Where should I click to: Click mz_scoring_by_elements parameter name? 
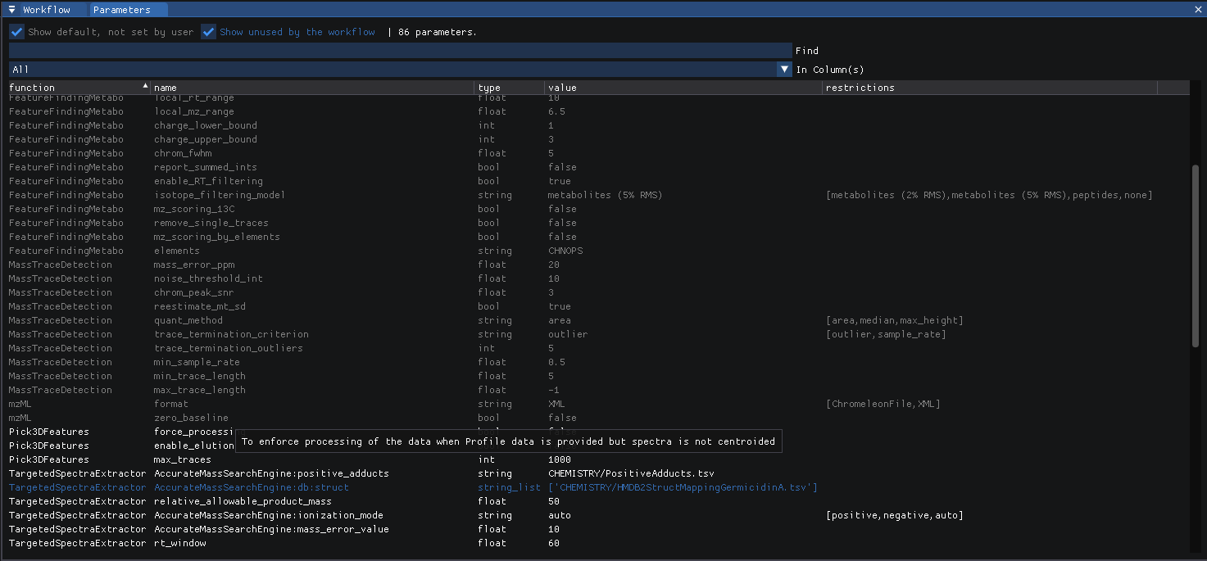coord(216,237)
